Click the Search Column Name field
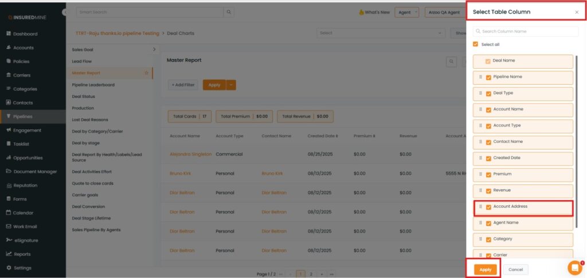The width and height of the screenshot is (587, 278). pos(526,31)
